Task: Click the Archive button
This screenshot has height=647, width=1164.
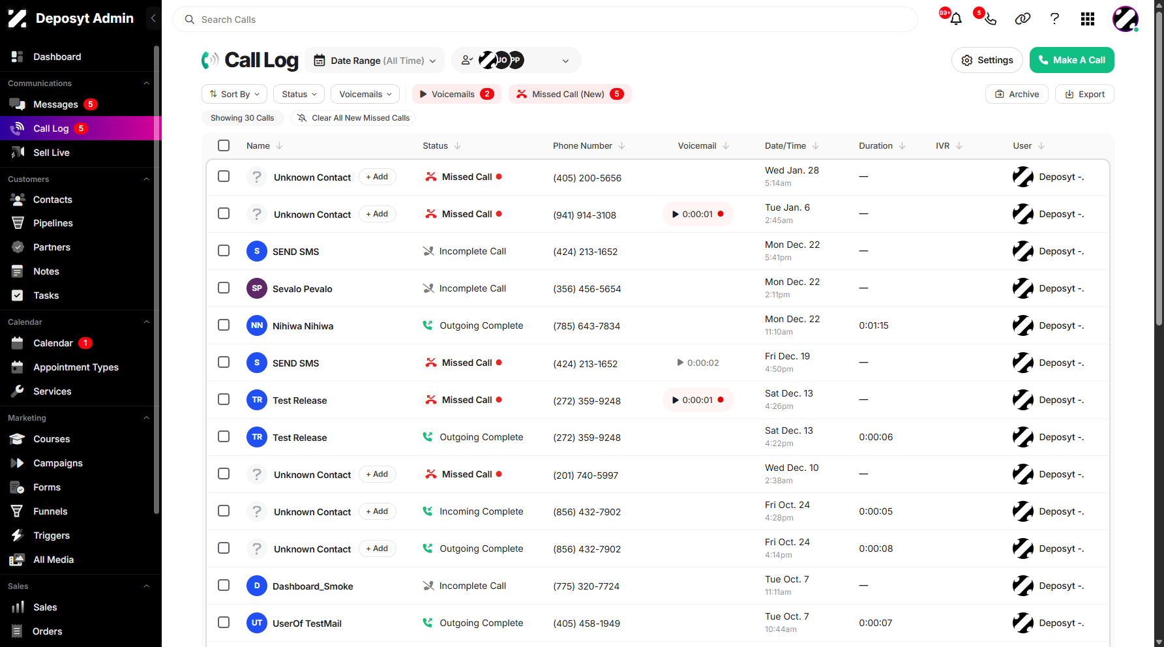Action: click(1017, 94)
